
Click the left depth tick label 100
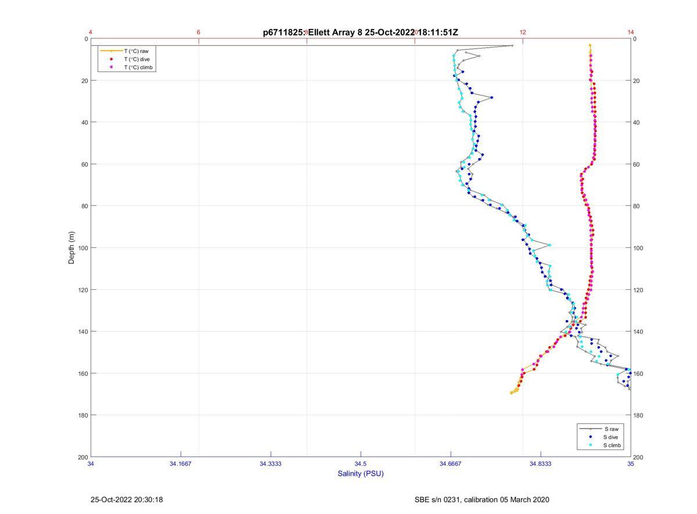82,248
